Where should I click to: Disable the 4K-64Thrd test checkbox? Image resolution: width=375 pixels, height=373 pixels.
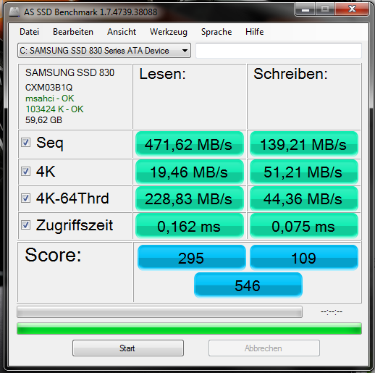point(25,198)
